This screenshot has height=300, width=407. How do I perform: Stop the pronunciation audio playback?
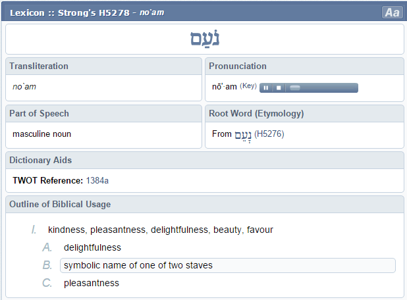(x=279, y=87)
